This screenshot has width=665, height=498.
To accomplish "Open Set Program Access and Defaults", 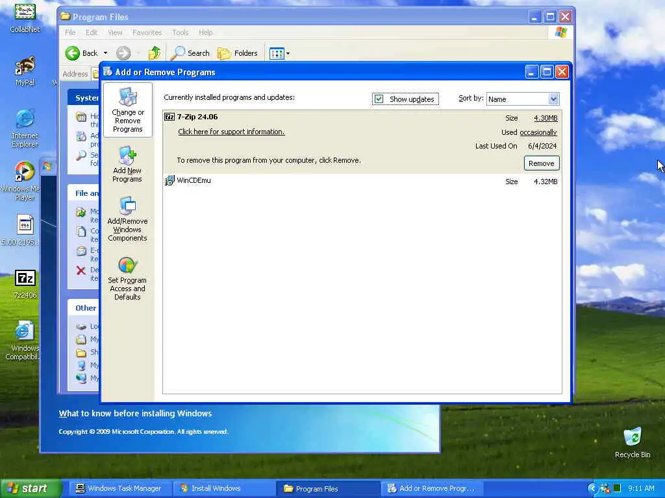I will [x=127, y=279].
